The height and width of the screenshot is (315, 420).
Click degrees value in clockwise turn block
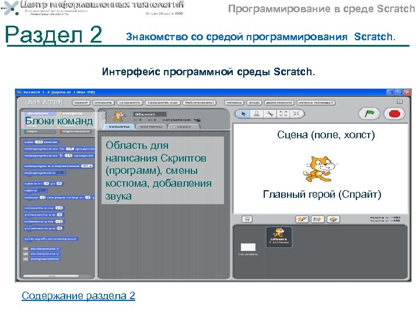pos(69,149)
